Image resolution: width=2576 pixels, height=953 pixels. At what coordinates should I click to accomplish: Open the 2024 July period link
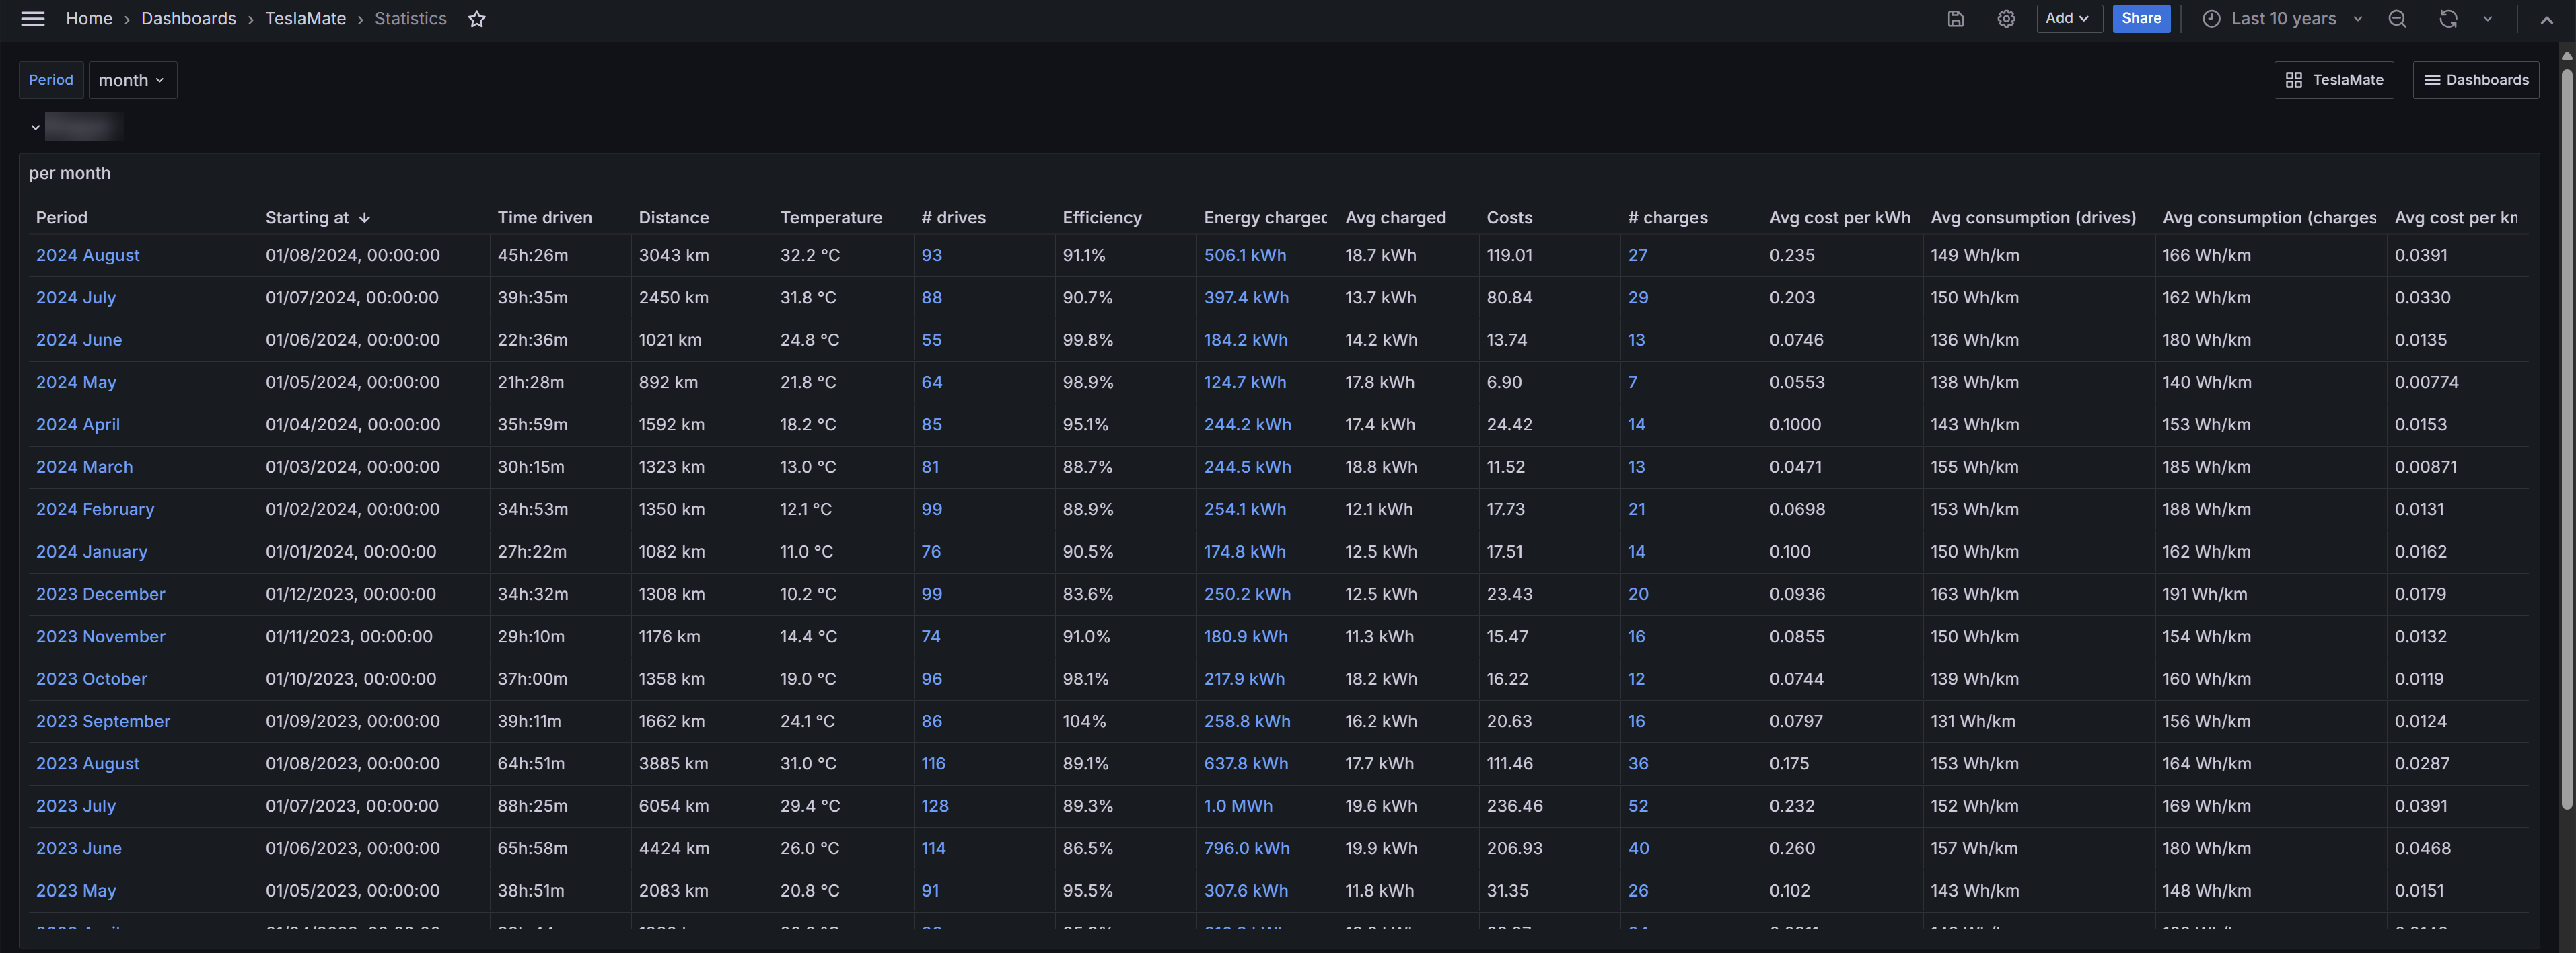click(75, 298)
